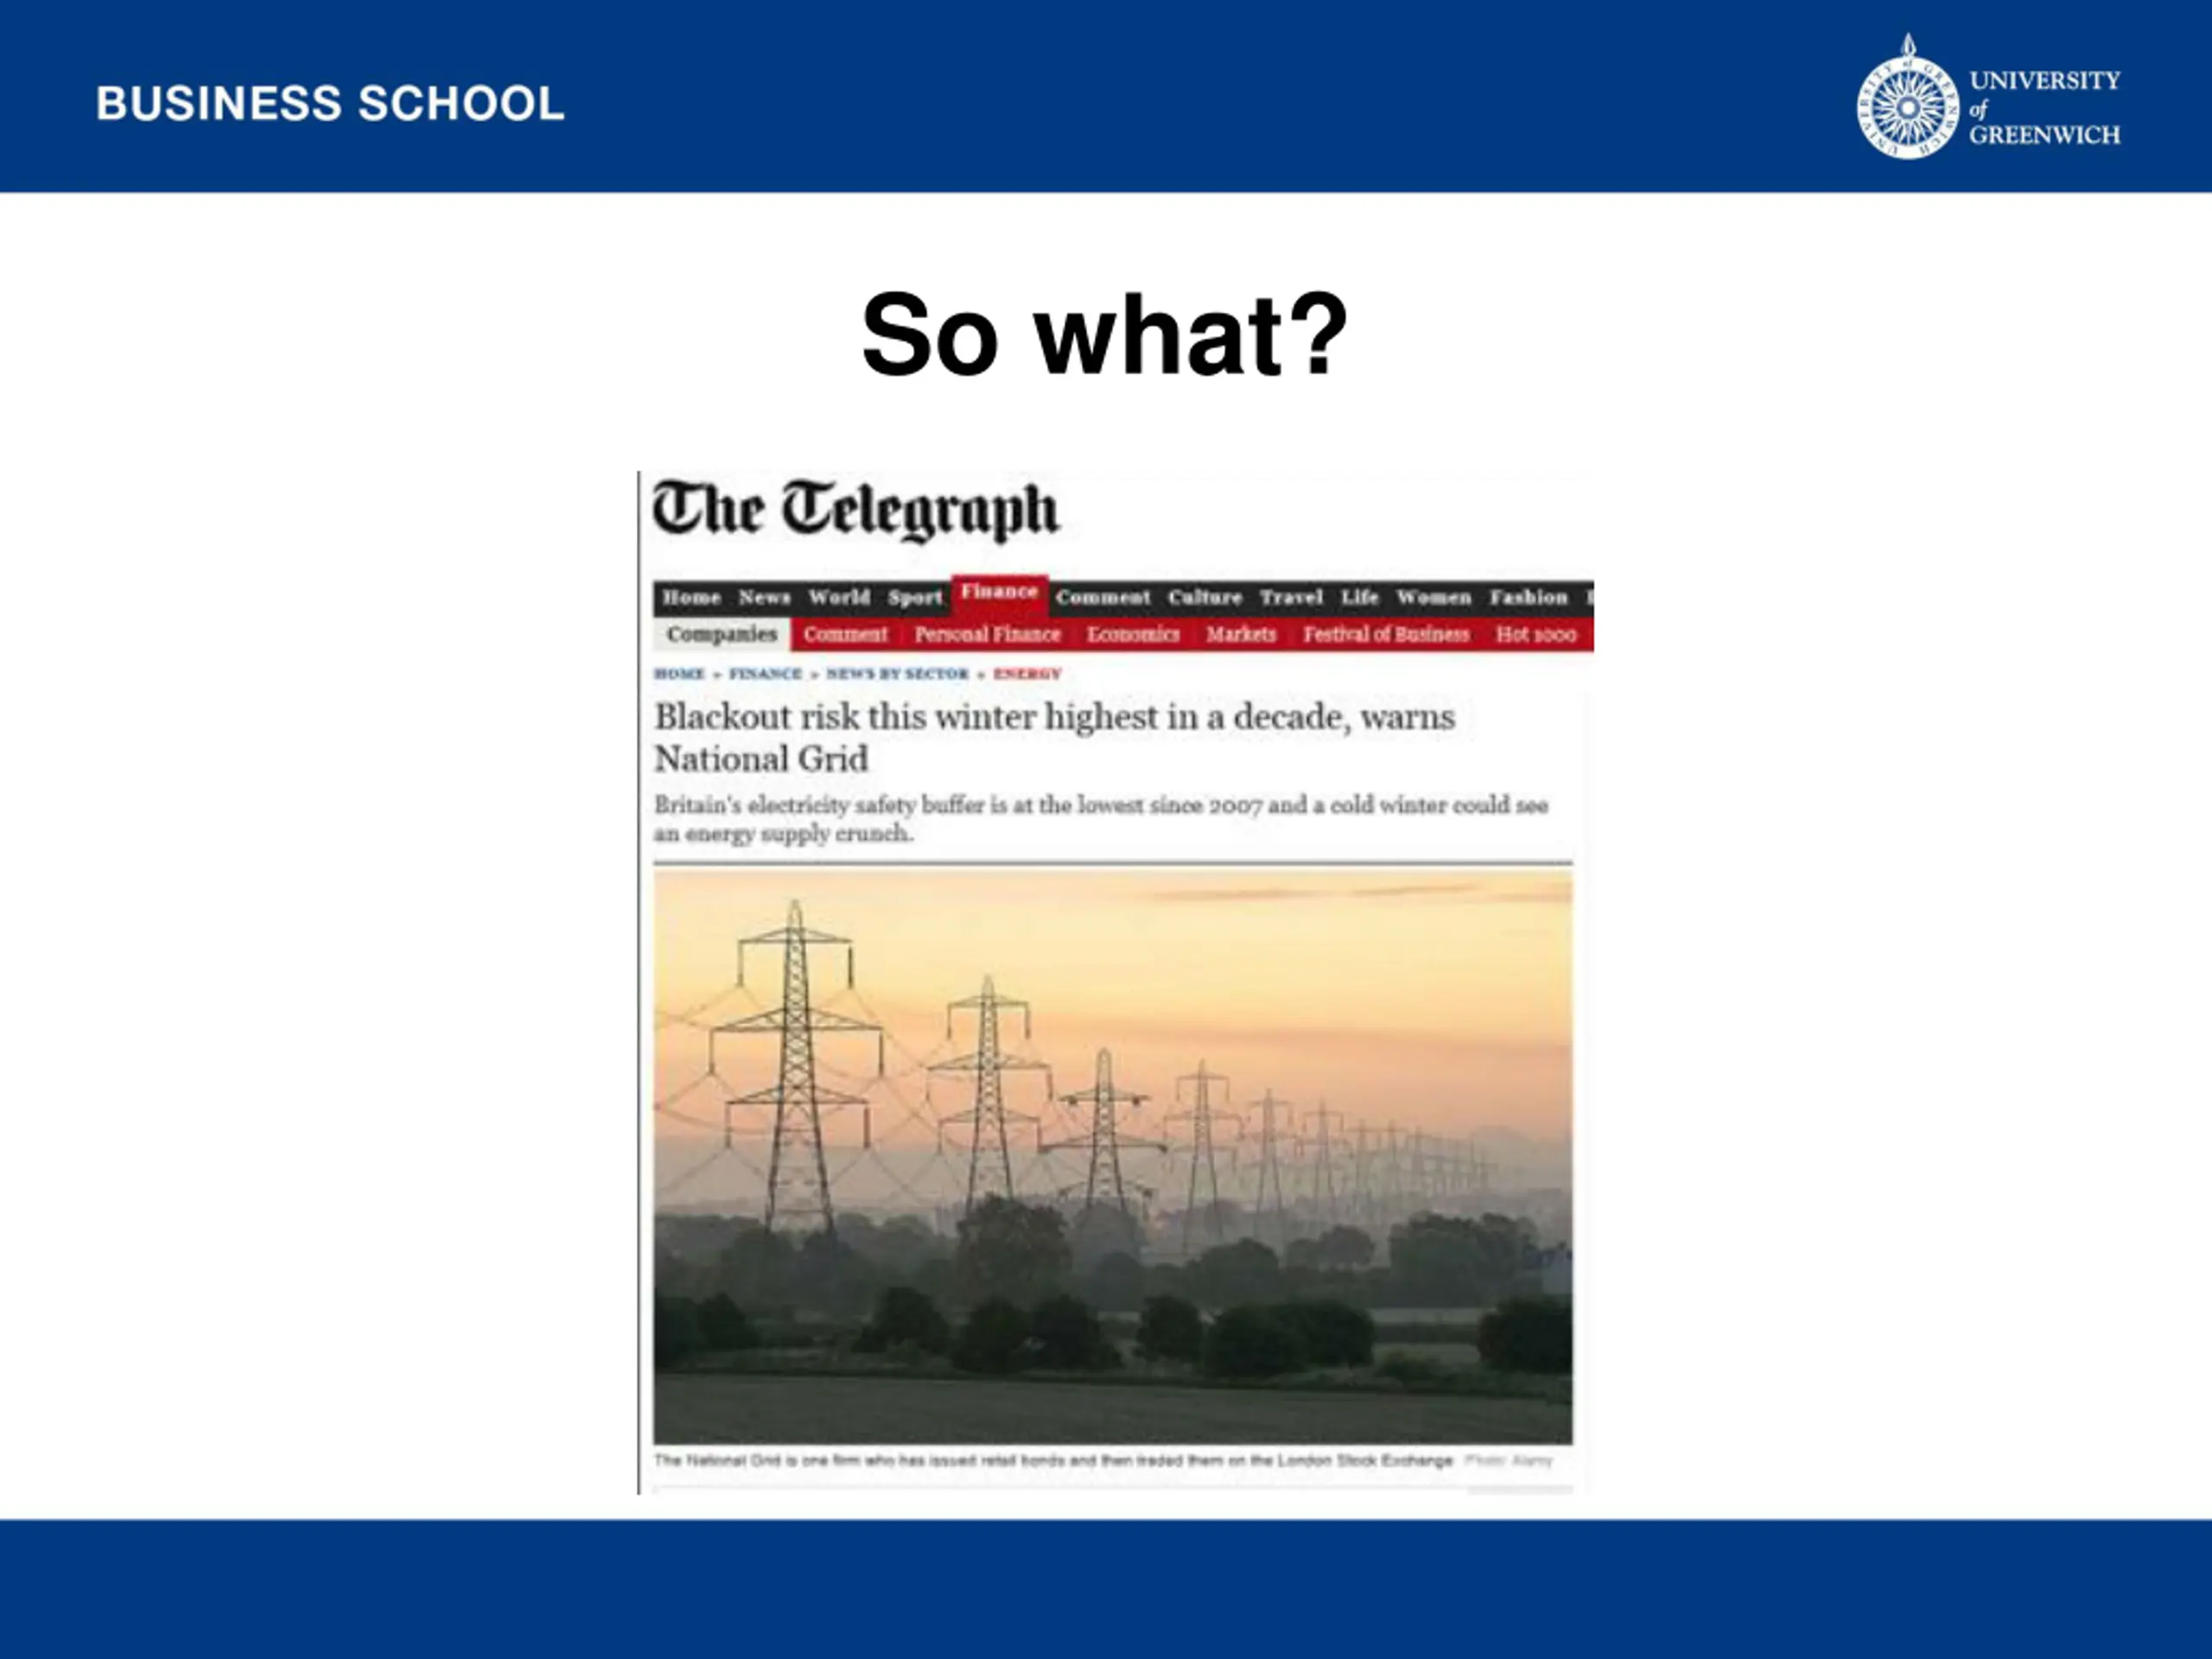Click the ENERGY breadcrumb link
The height and width of the screenshot is (1659, 2212).
1027,673
